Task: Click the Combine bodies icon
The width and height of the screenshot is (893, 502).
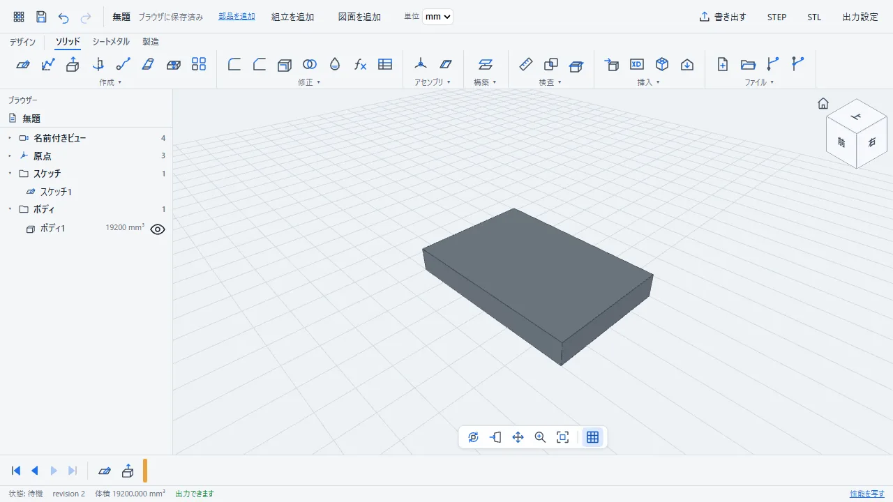Action: point(310,64)
